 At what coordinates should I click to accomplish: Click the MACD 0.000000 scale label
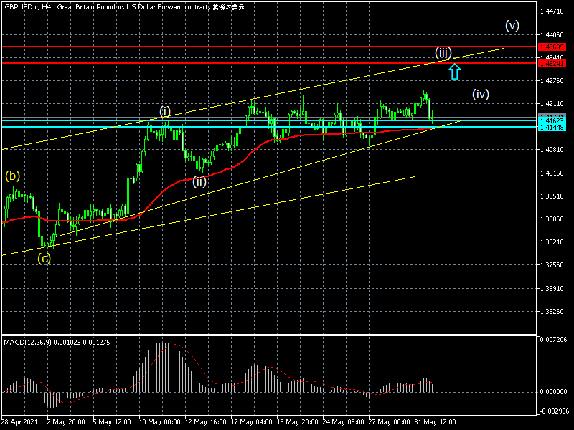point(553,392)
